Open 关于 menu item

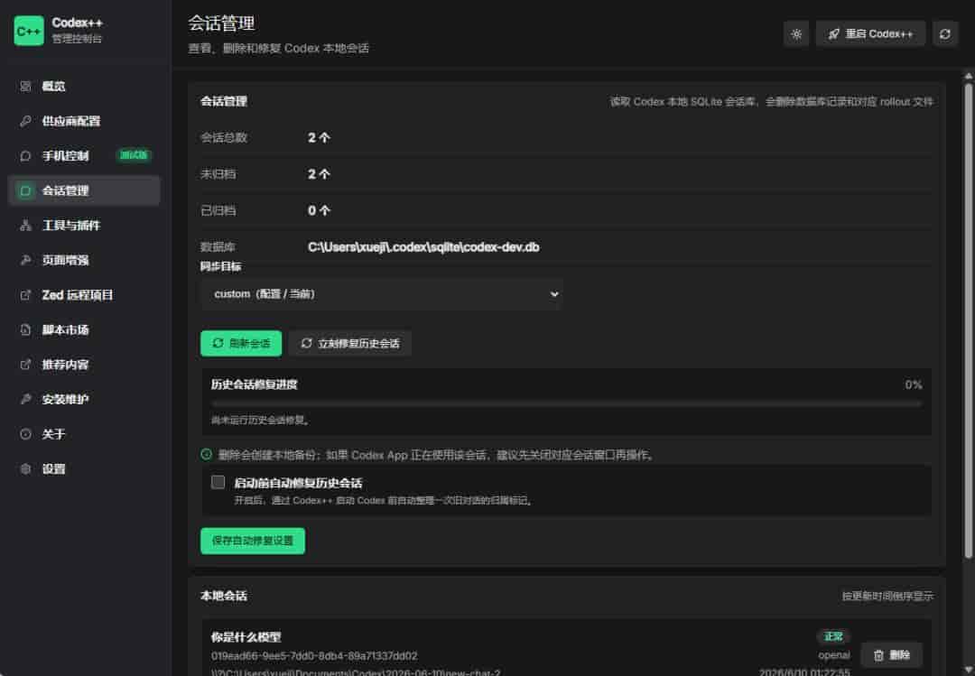click(84, 434)
